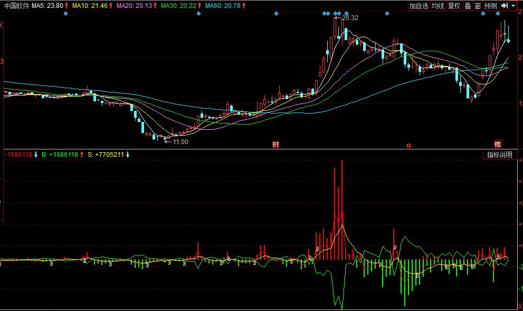
Task: Open the 复权 price adjustment option
Action: [454, 6]
